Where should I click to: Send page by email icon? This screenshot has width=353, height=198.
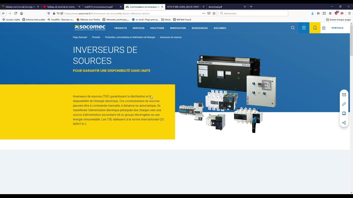pyautogui.click(x=344, y=95)
